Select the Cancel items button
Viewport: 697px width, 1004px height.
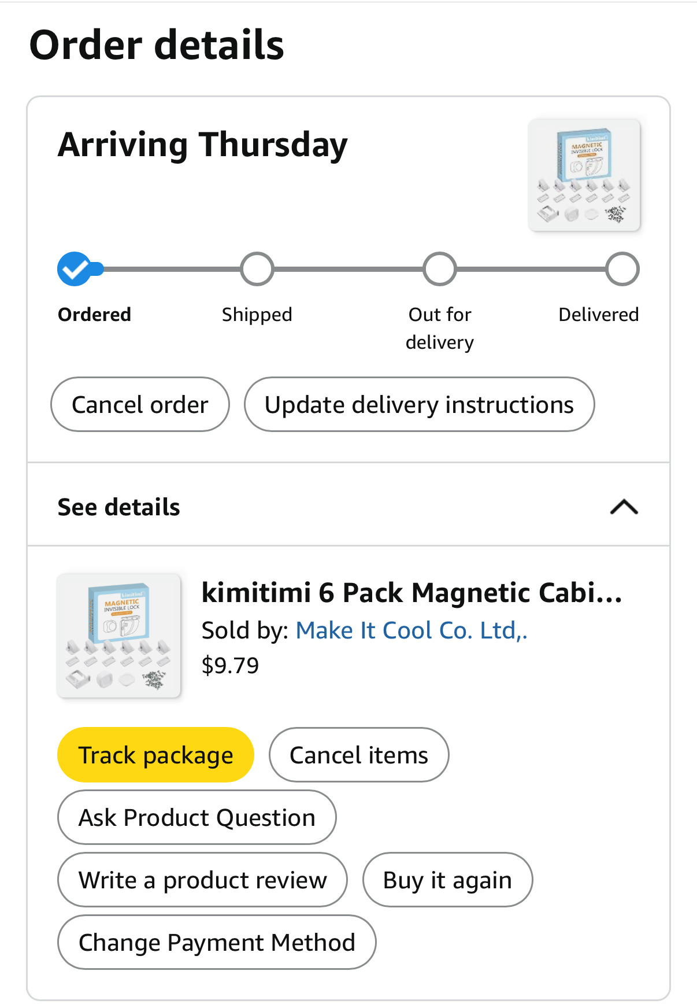click(358, 755)
